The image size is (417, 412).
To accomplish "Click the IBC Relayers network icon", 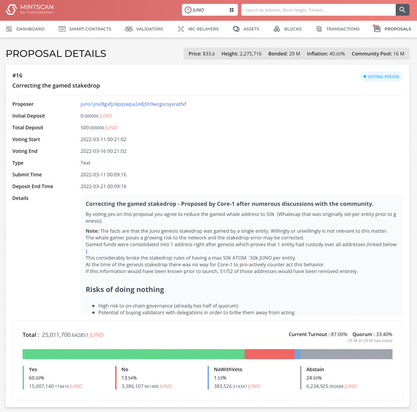I will pos(181,29).
